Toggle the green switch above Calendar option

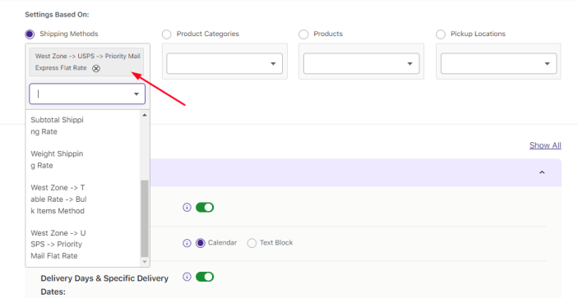click(x=205, y=208)
